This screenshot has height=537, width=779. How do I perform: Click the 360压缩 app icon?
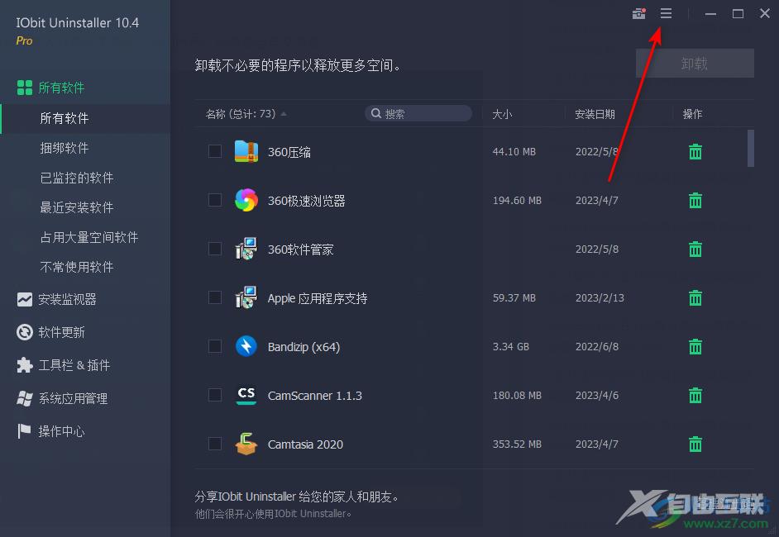pyautogui.click(x=246, y=151)
